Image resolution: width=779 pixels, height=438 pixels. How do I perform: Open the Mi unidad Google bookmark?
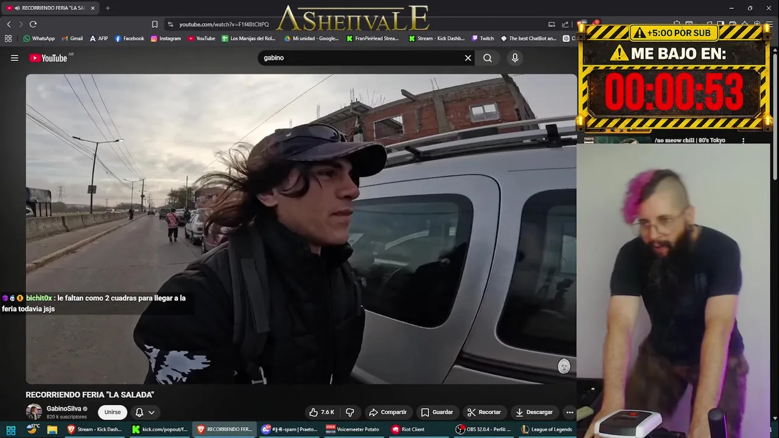point(312,38)
